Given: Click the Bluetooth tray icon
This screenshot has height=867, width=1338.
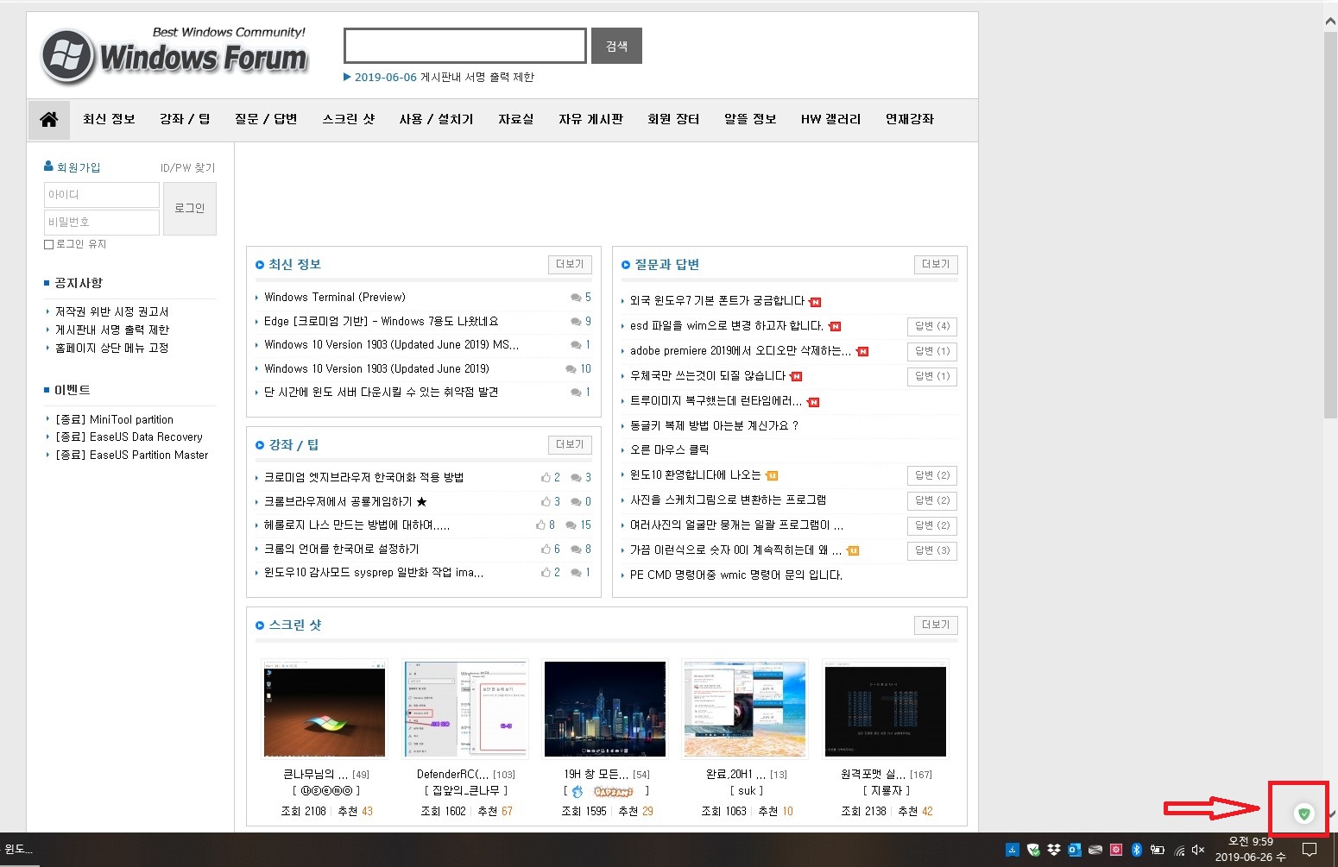Looking at the screenshot, I should click(1136, 850).
